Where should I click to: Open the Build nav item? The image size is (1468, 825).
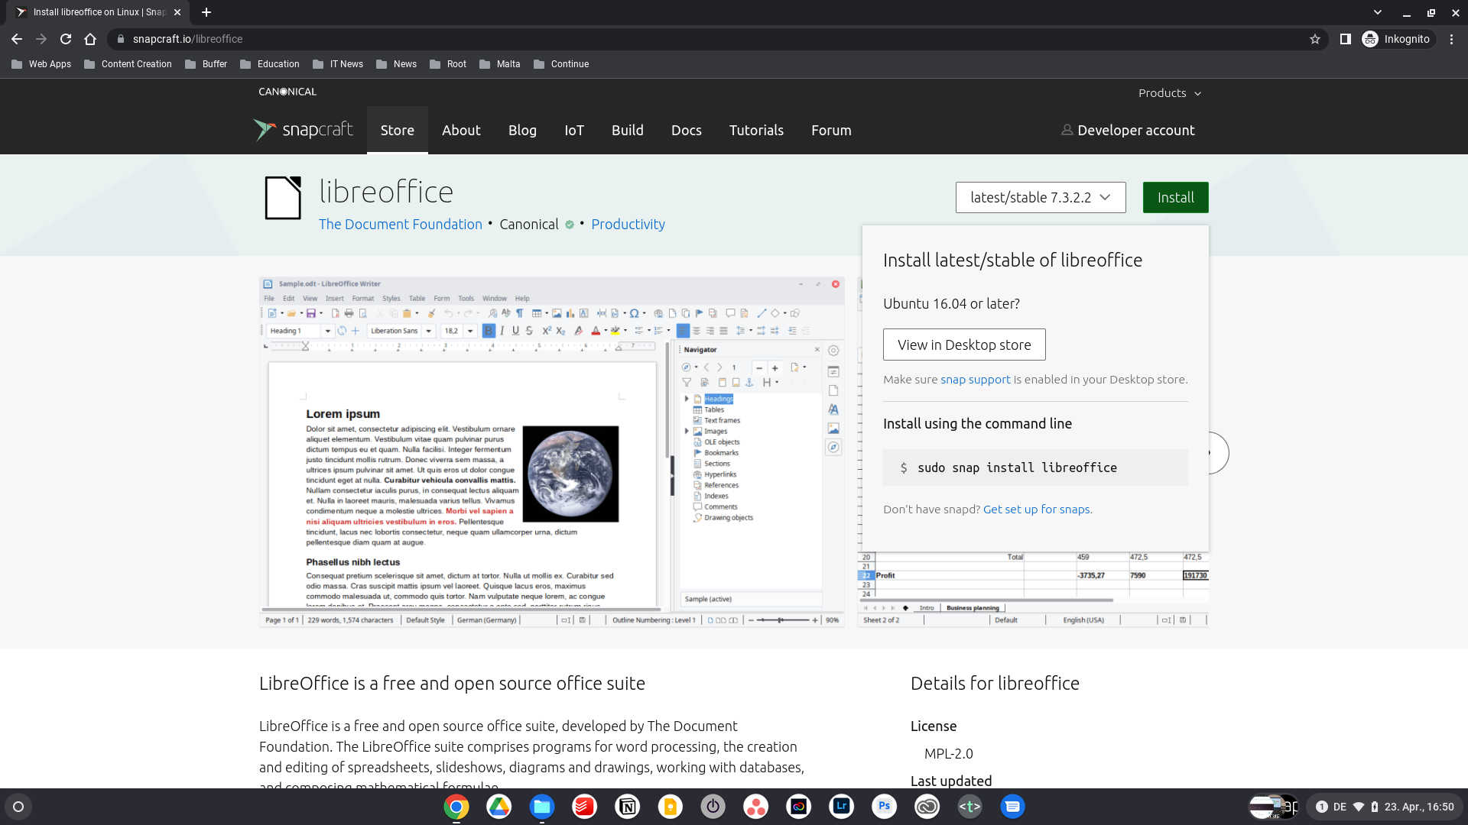(628, 131)
